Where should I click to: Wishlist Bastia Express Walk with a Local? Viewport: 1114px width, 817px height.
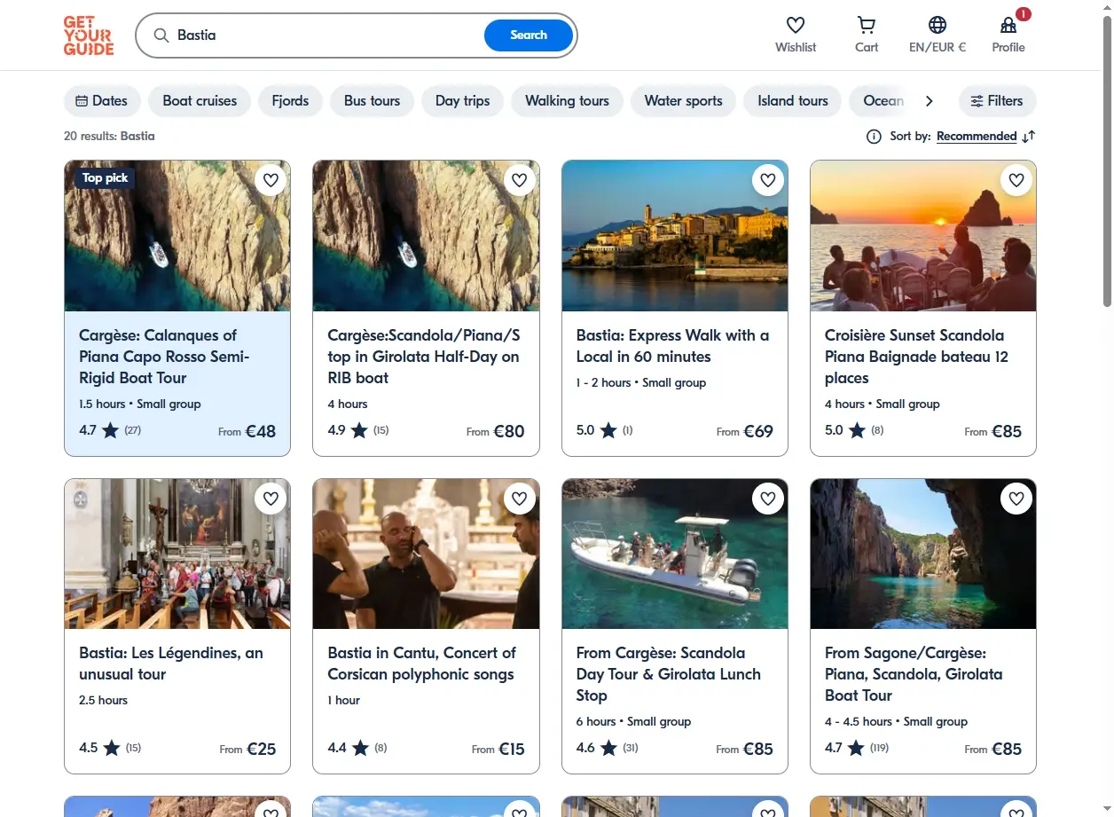pos(768,180)
